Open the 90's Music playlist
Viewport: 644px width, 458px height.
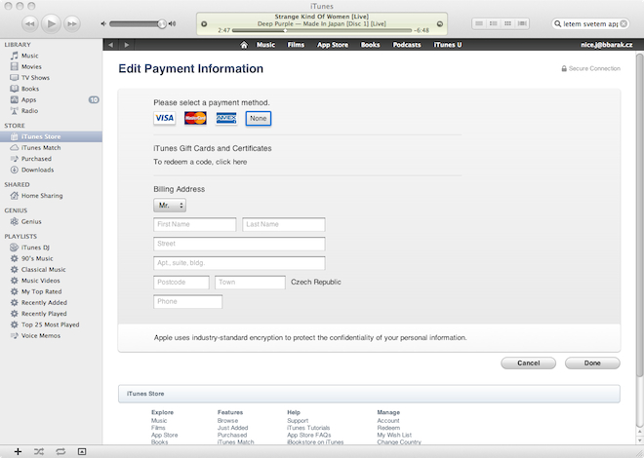pos(51,258)
